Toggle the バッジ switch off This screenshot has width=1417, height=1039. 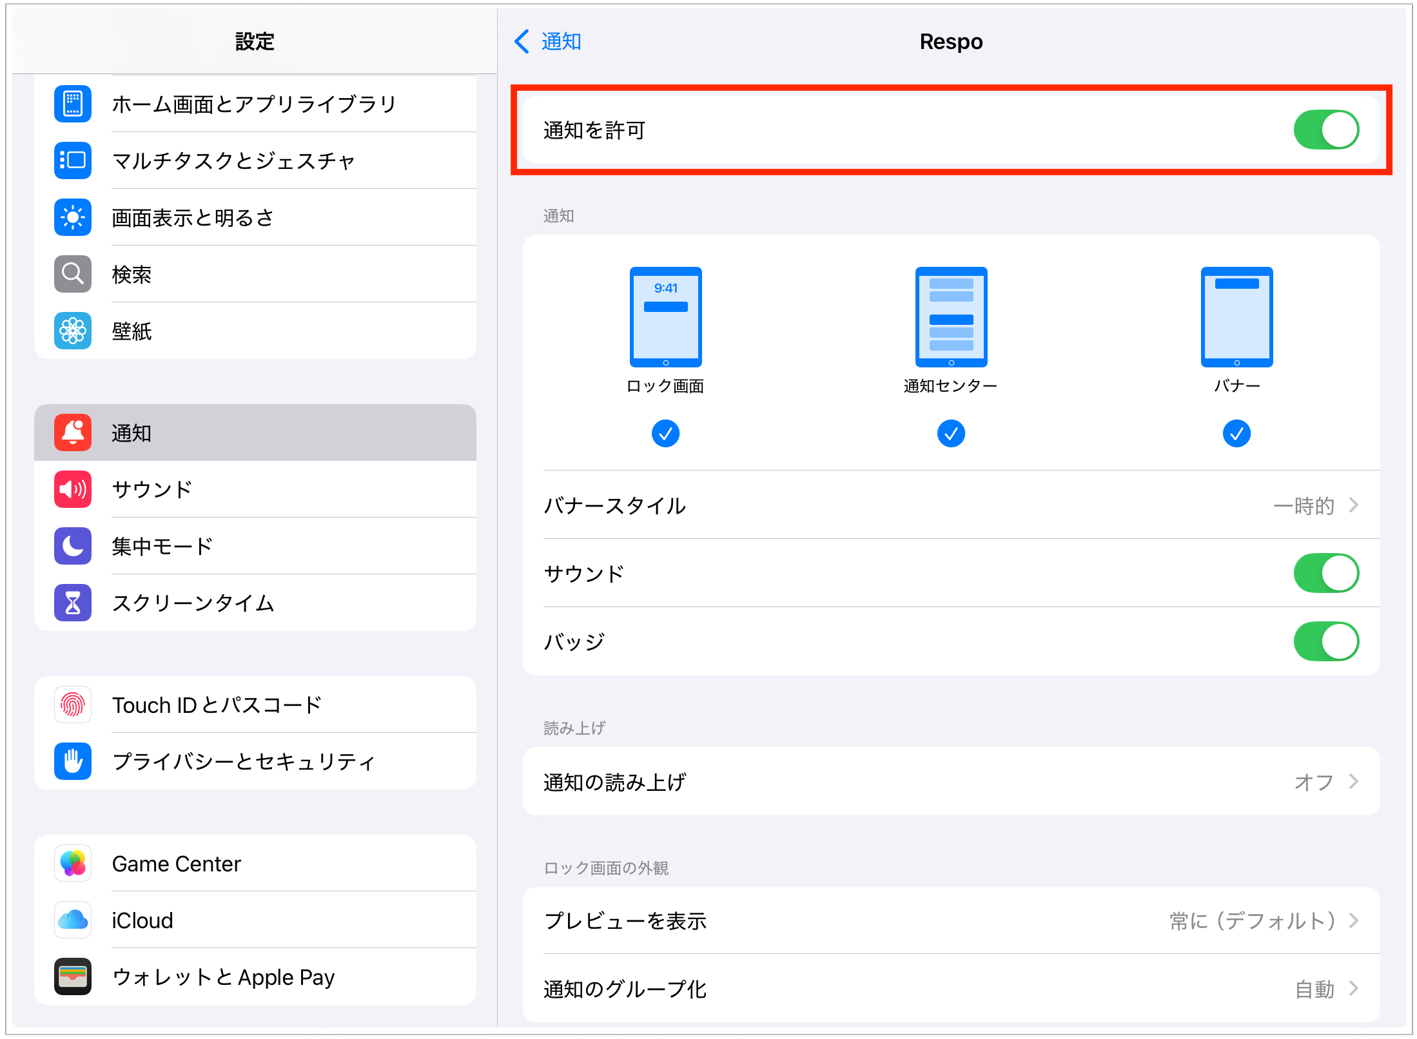(x=1325, y=641)
